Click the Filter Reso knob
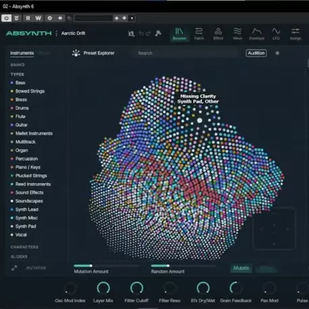Screen dimensions: 309x309 coord(169,288)
